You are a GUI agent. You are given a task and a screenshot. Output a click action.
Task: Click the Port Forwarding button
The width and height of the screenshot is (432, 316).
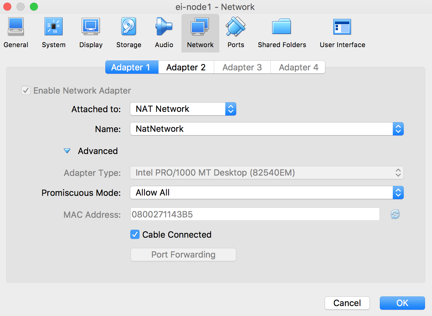[x=183, y=255]
